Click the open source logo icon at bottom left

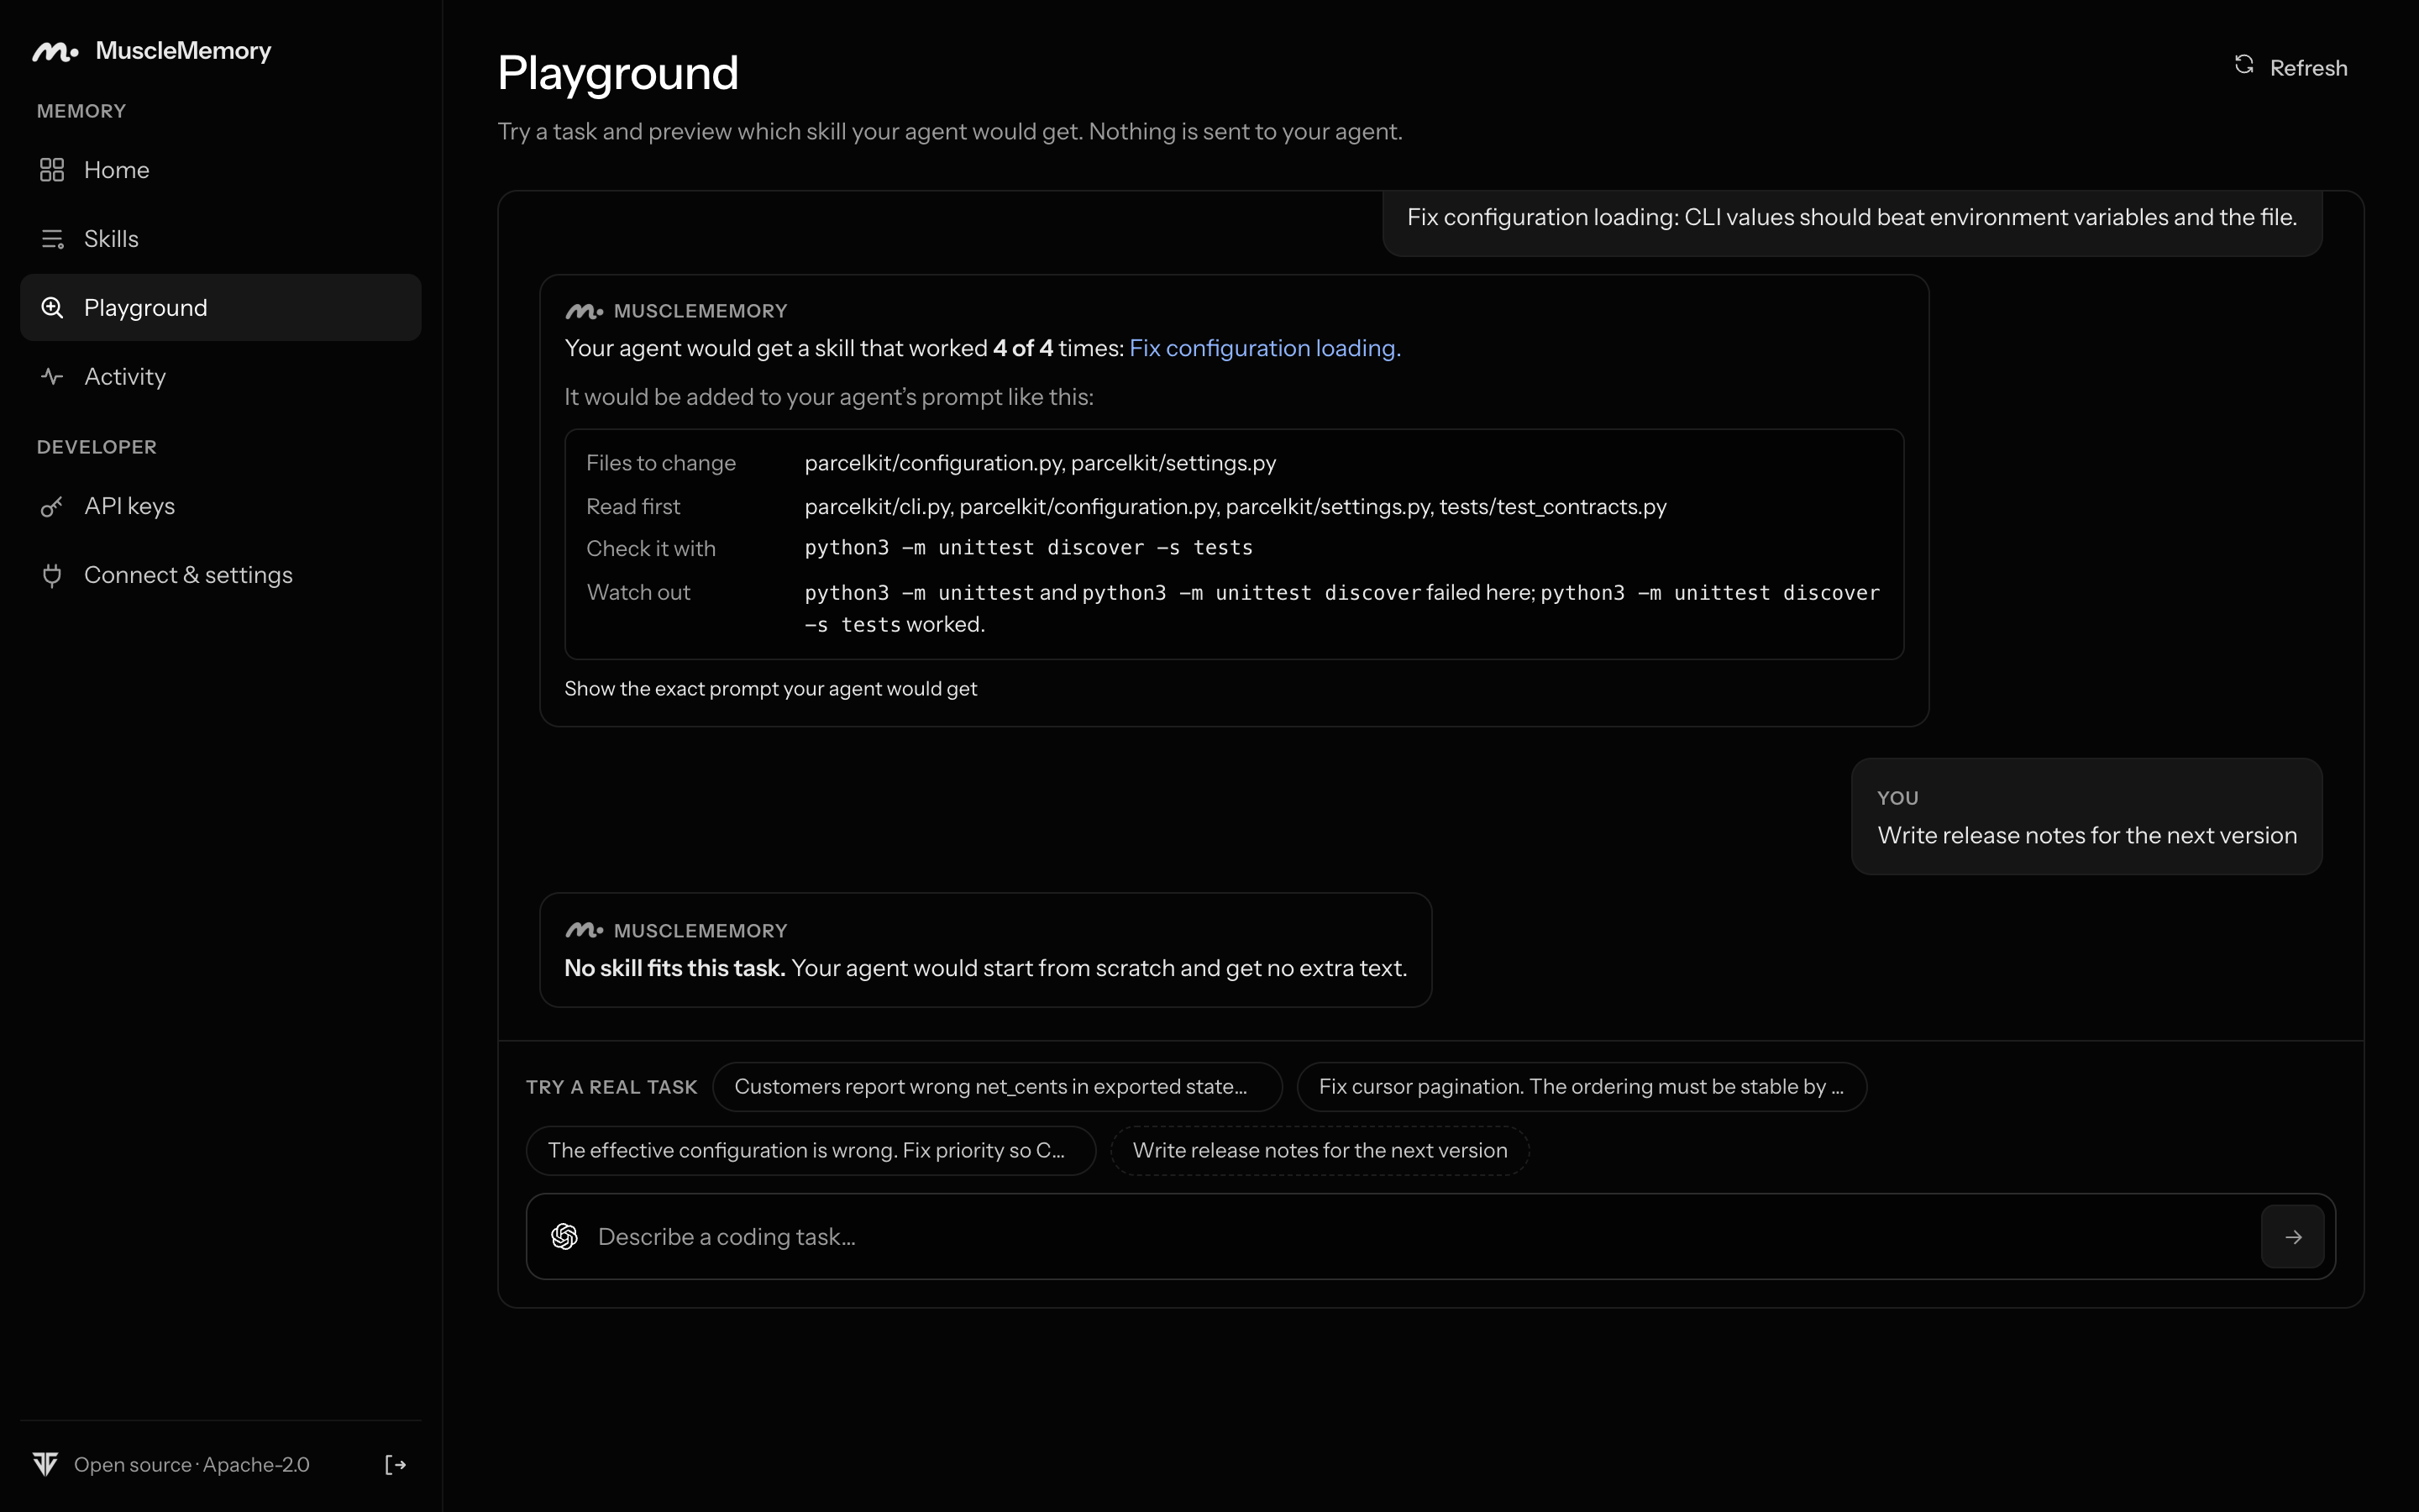[46, 1465]
